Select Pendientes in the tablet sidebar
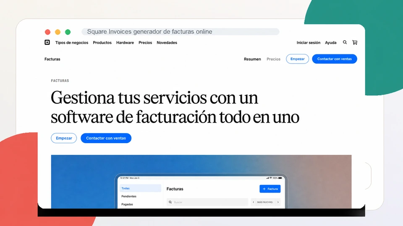The height and width of the screenshot is (226, 403). (129, 196)
